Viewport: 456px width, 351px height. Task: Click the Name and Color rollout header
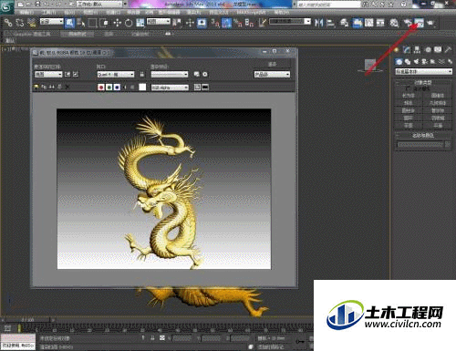[423, 135]
